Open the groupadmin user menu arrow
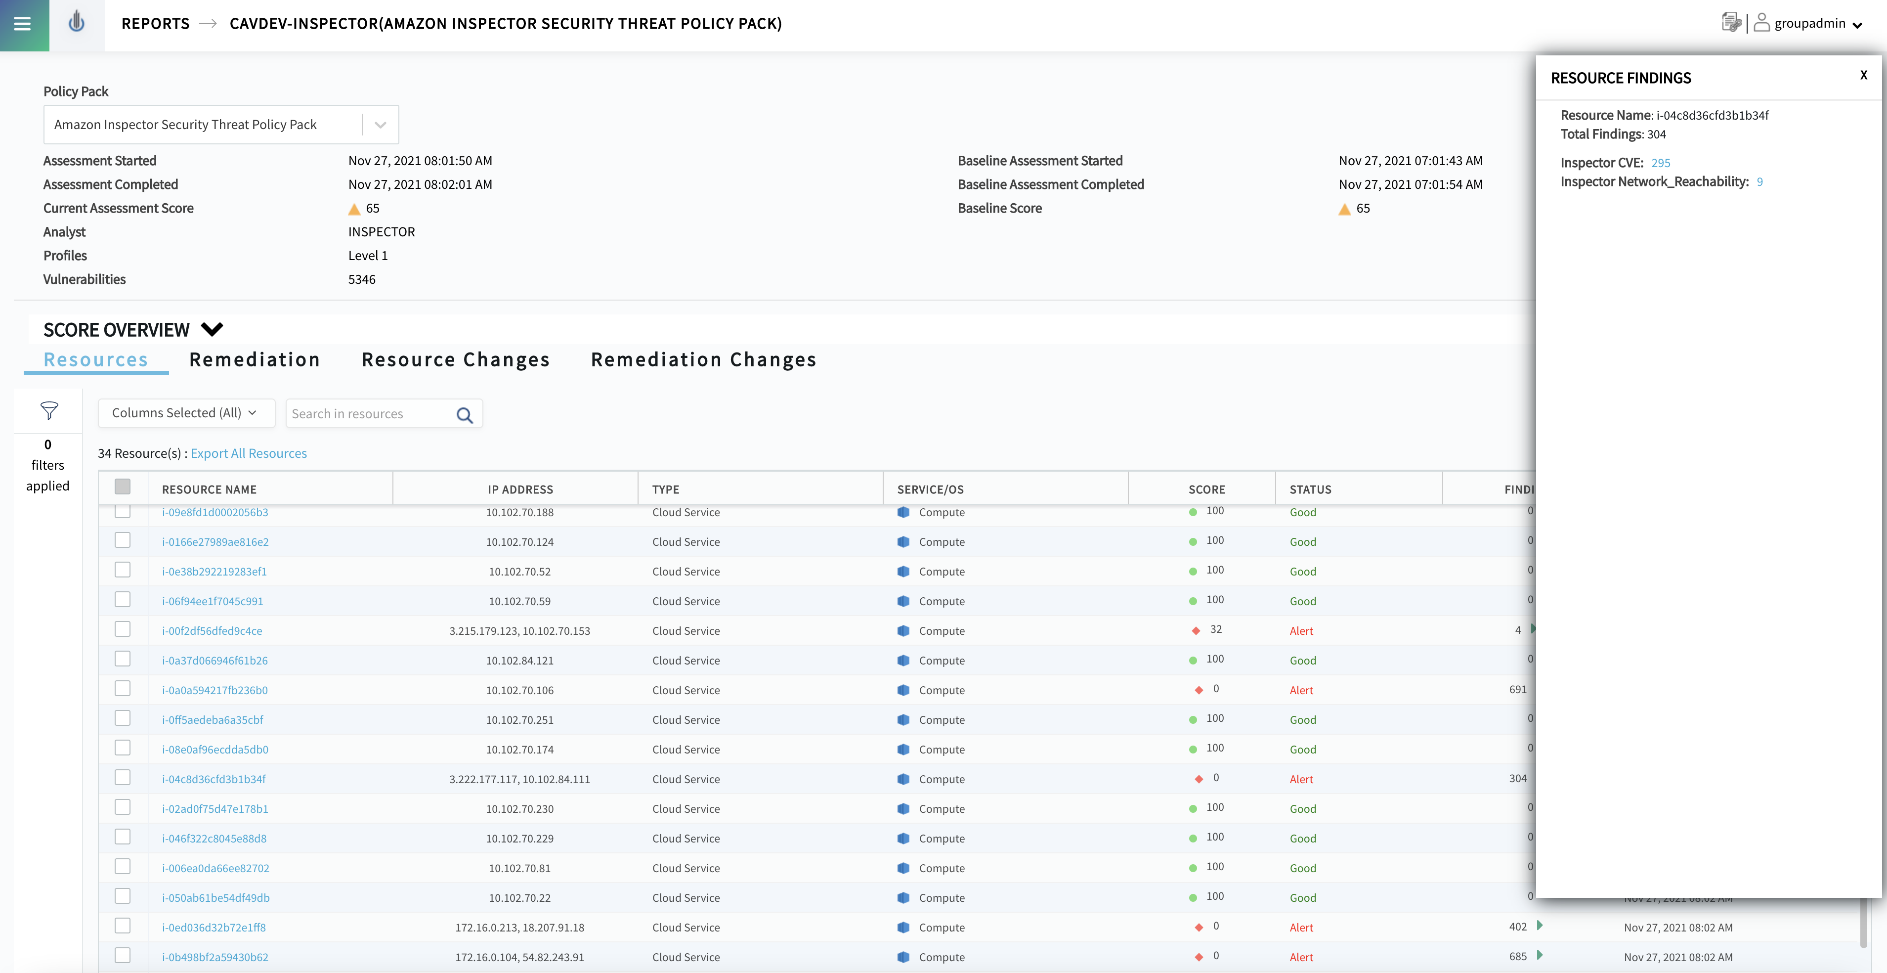 click(x=1858, y=25)
